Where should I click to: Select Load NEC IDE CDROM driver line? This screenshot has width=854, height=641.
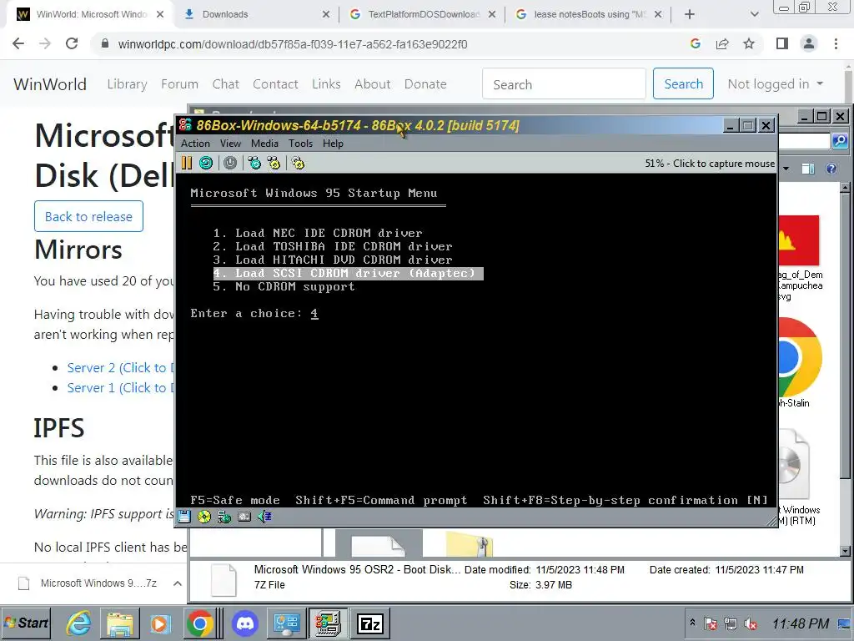pos(318,234)
